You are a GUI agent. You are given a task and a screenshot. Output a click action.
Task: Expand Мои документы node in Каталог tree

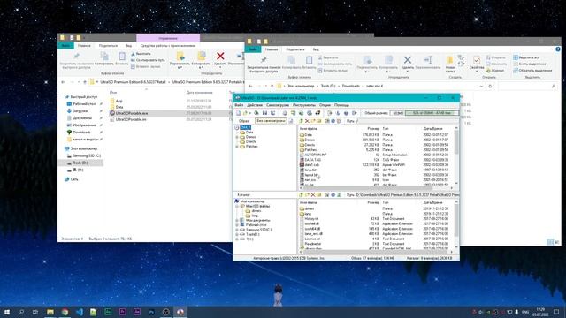pos(237,220)
